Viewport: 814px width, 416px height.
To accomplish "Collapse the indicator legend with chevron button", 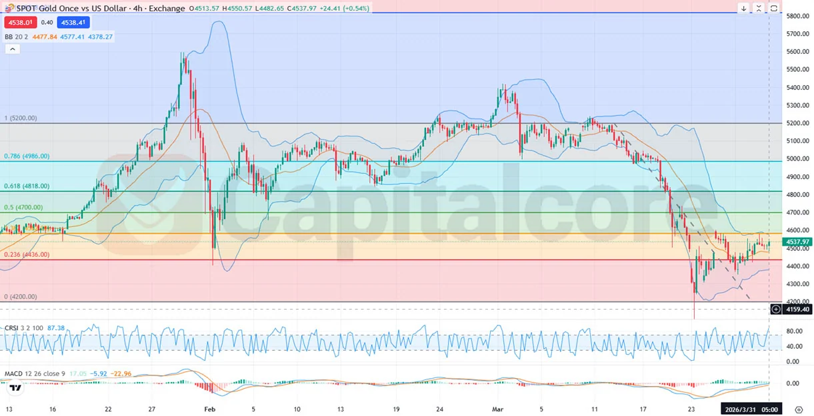I will [11, 49].
